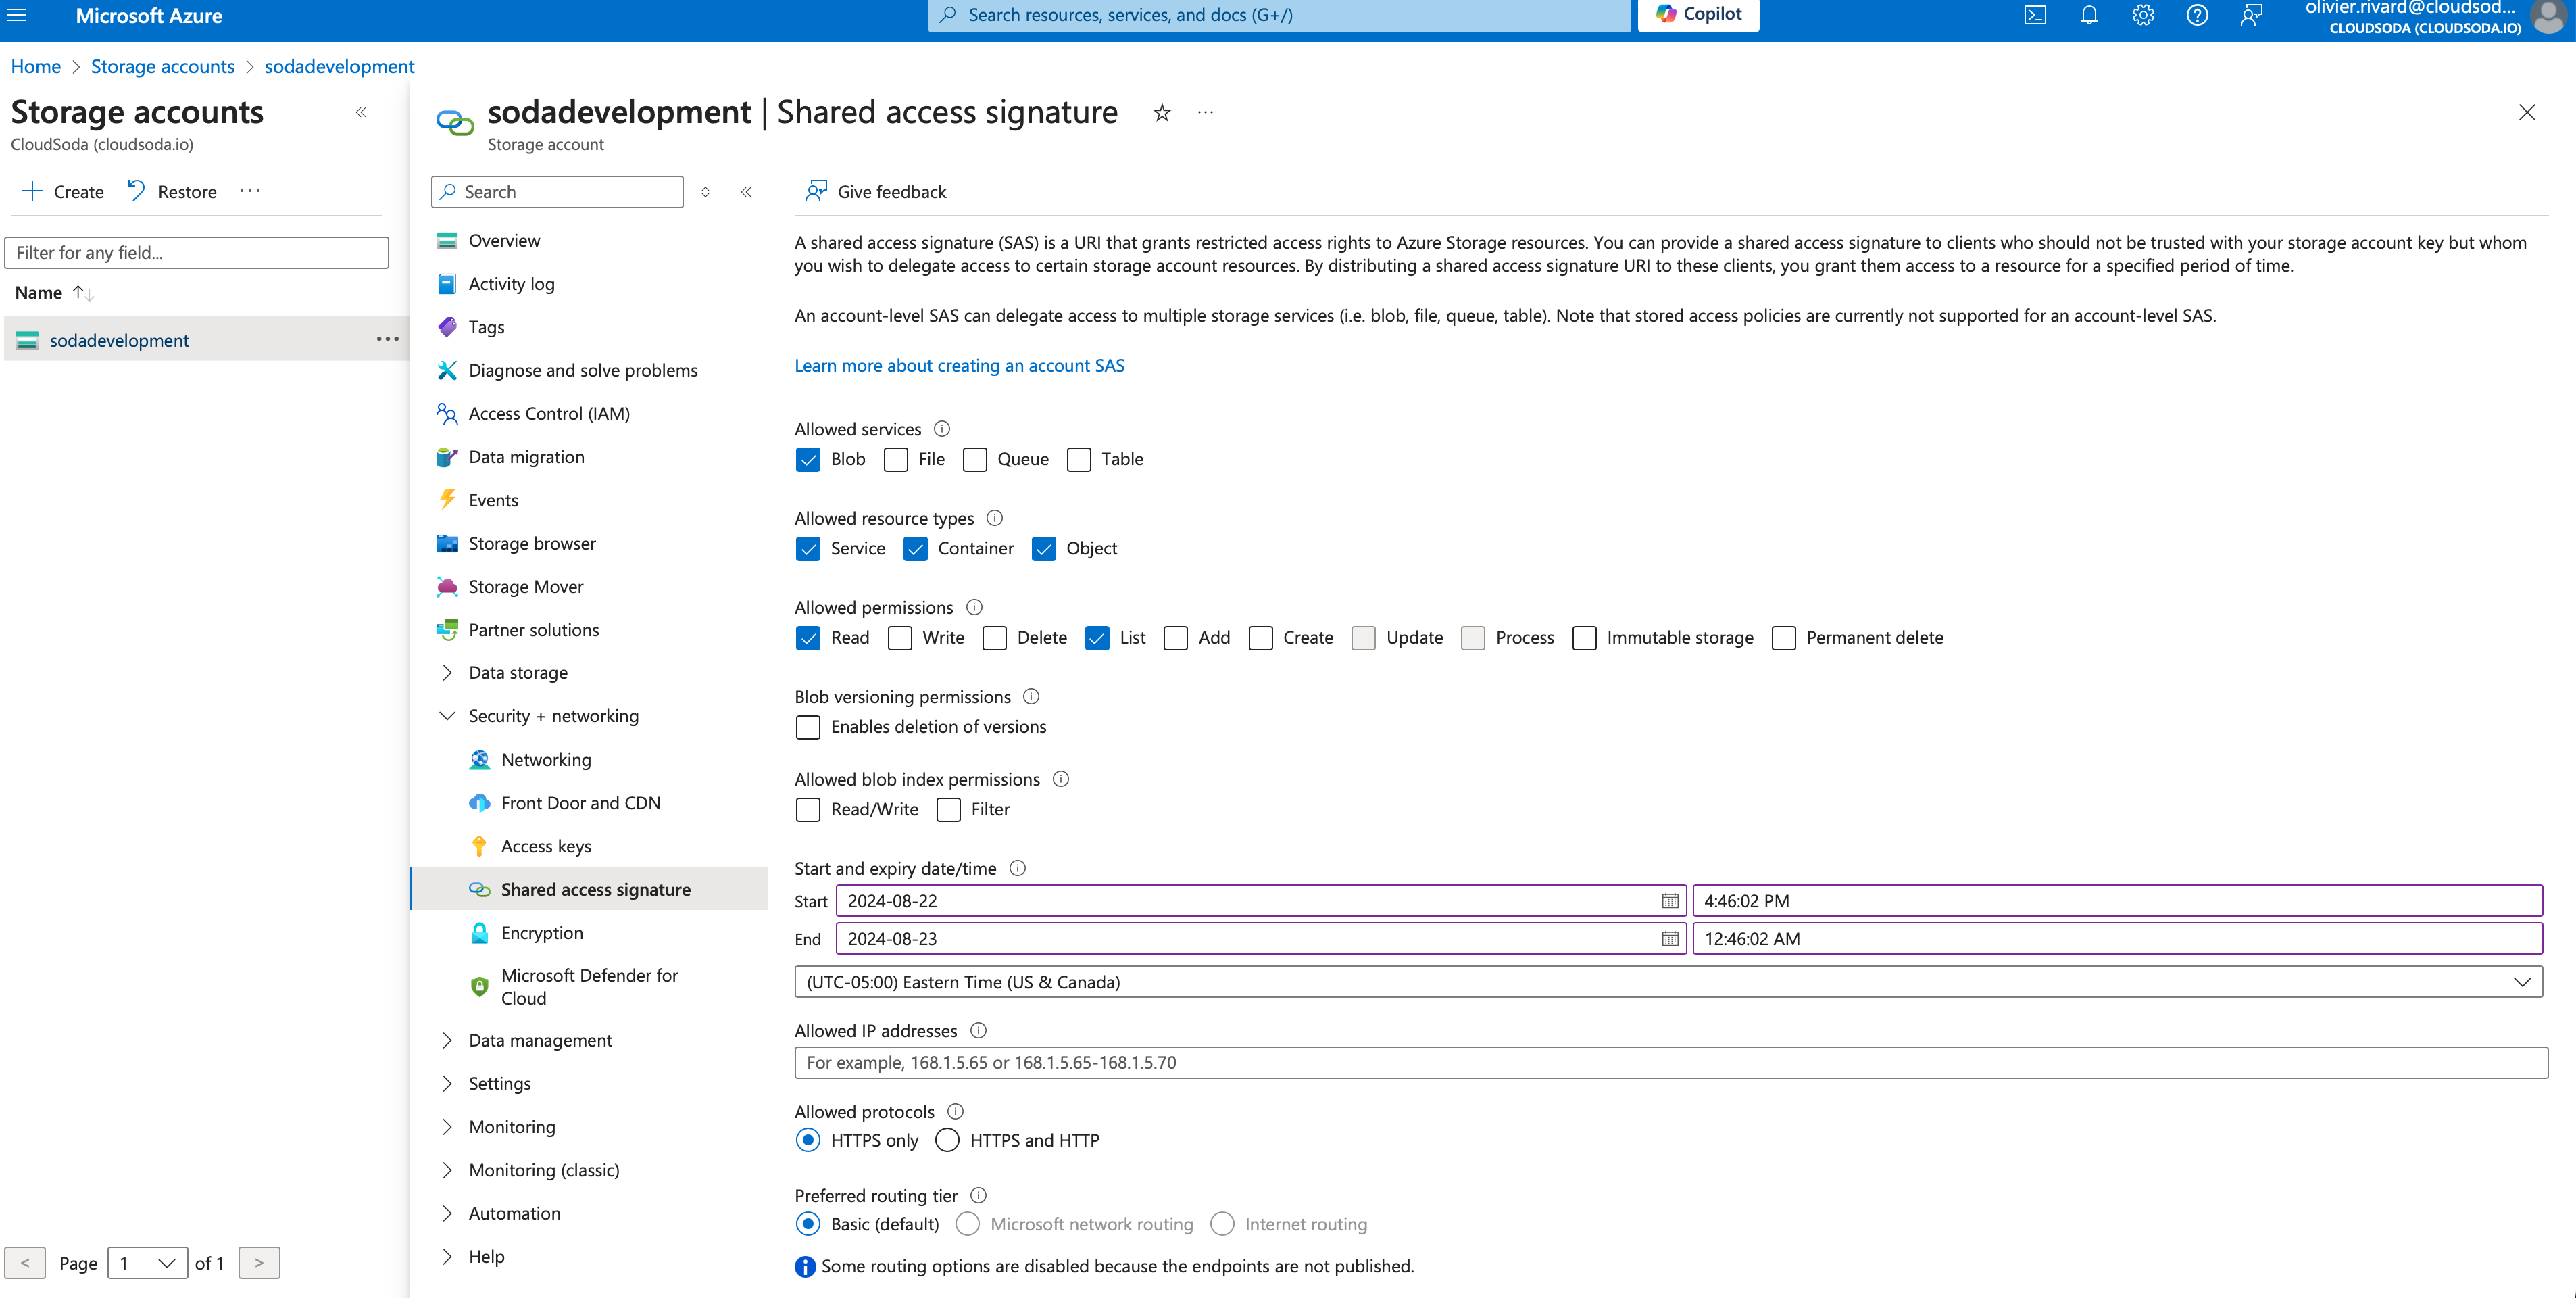The image size is (2576, 1298).
Task: Open the page number dropdown
Action: tap(147, 1263)
